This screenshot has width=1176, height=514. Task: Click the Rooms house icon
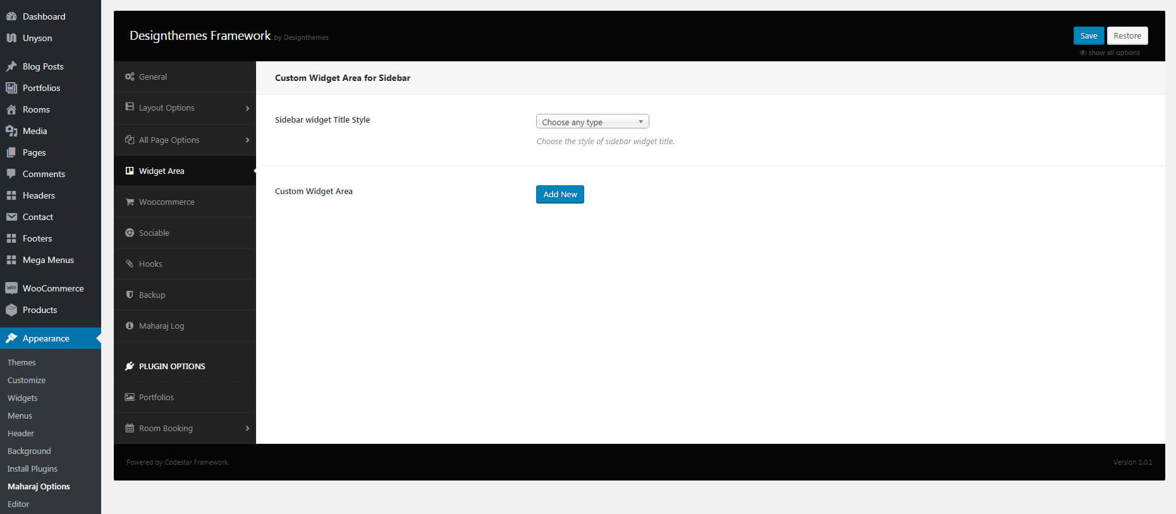click(11, 109)
